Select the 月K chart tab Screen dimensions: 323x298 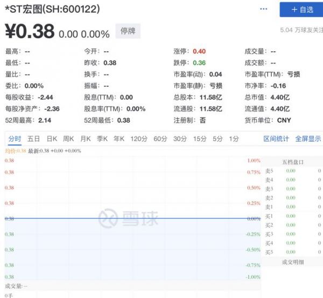pyautogui.click(x=86, y=139)
